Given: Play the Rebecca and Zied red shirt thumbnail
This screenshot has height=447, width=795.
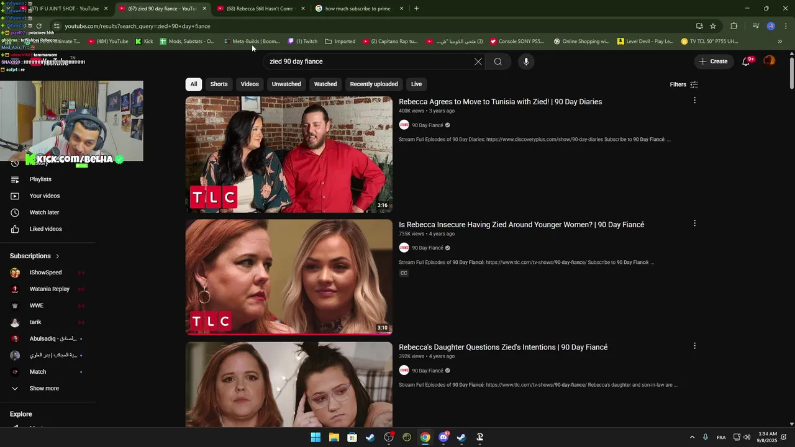Looking at the screenshot, I should click(x=289, y=155).
